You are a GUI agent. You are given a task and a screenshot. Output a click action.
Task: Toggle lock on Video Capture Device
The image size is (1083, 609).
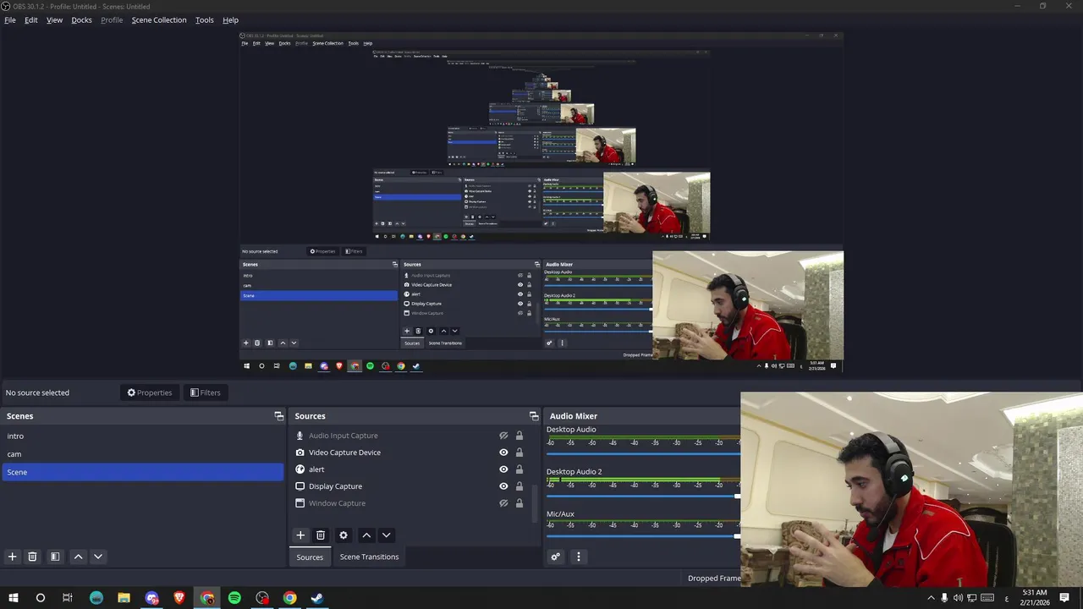click(520, 453)
